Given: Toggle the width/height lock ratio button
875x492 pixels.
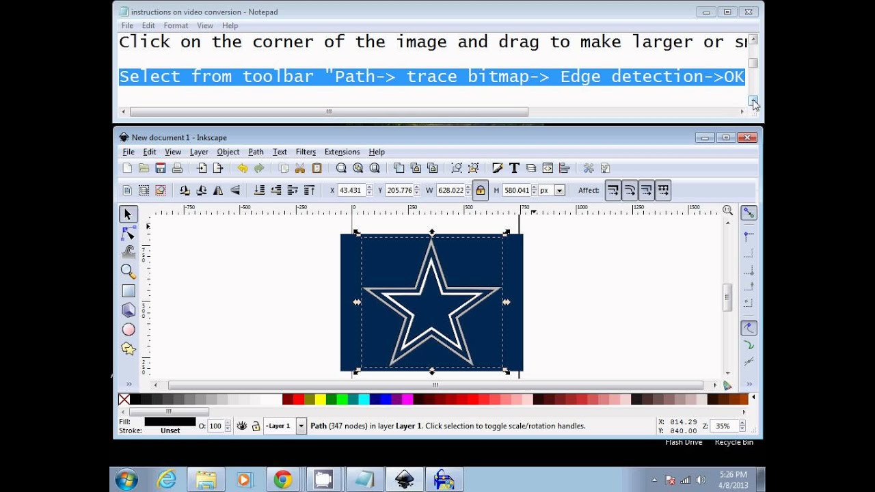Looking at the screenshot, I should 481,191.
